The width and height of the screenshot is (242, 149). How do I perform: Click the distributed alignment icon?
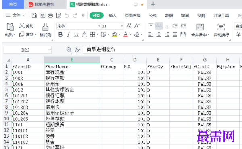[x=183, y=34]
